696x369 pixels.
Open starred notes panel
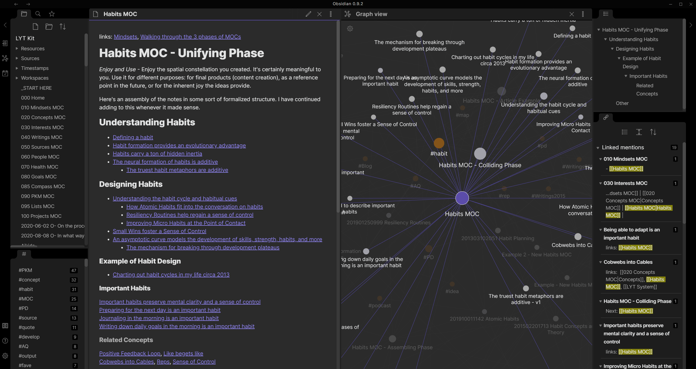[x=52, y=14]
